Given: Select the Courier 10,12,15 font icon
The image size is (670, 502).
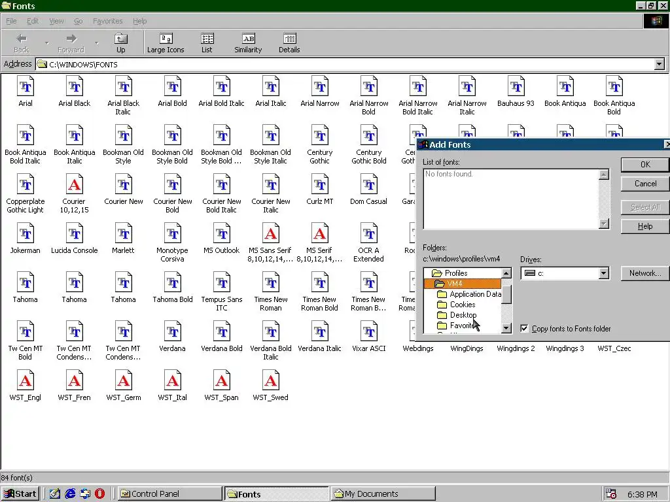Looking at the screenshot, I should [x=75, y=184].
